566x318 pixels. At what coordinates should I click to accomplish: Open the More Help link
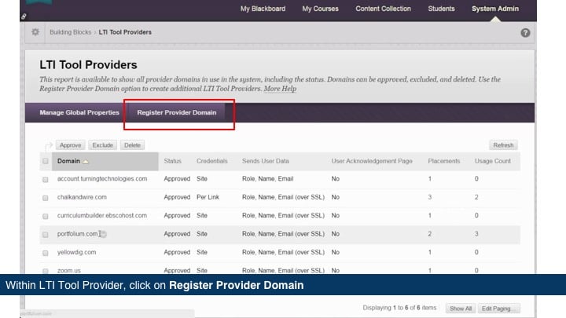coord(280,89)
